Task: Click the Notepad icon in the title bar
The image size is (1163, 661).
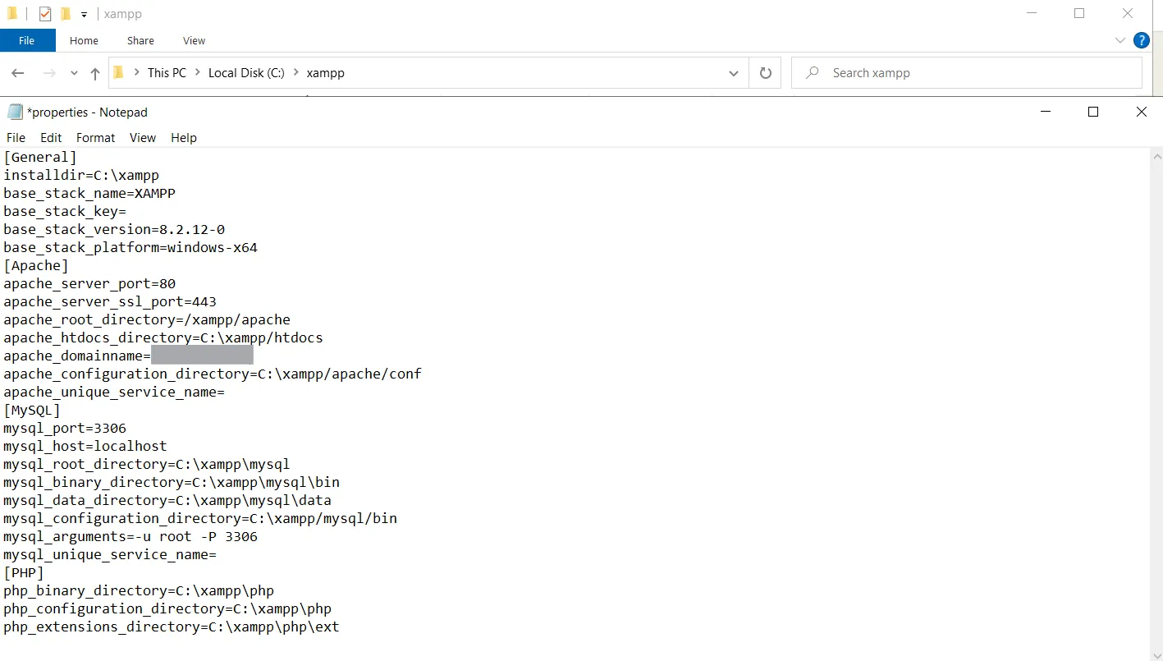Action: tap(15, 112)
